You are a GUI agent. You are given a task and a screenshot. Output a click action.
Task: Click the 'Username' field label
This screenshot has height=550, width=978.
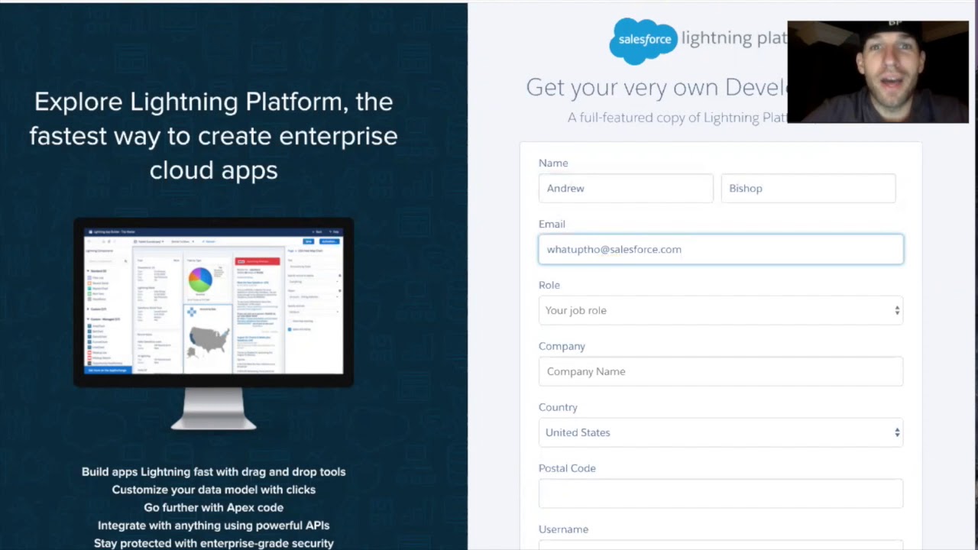click(x=563, y=529)
